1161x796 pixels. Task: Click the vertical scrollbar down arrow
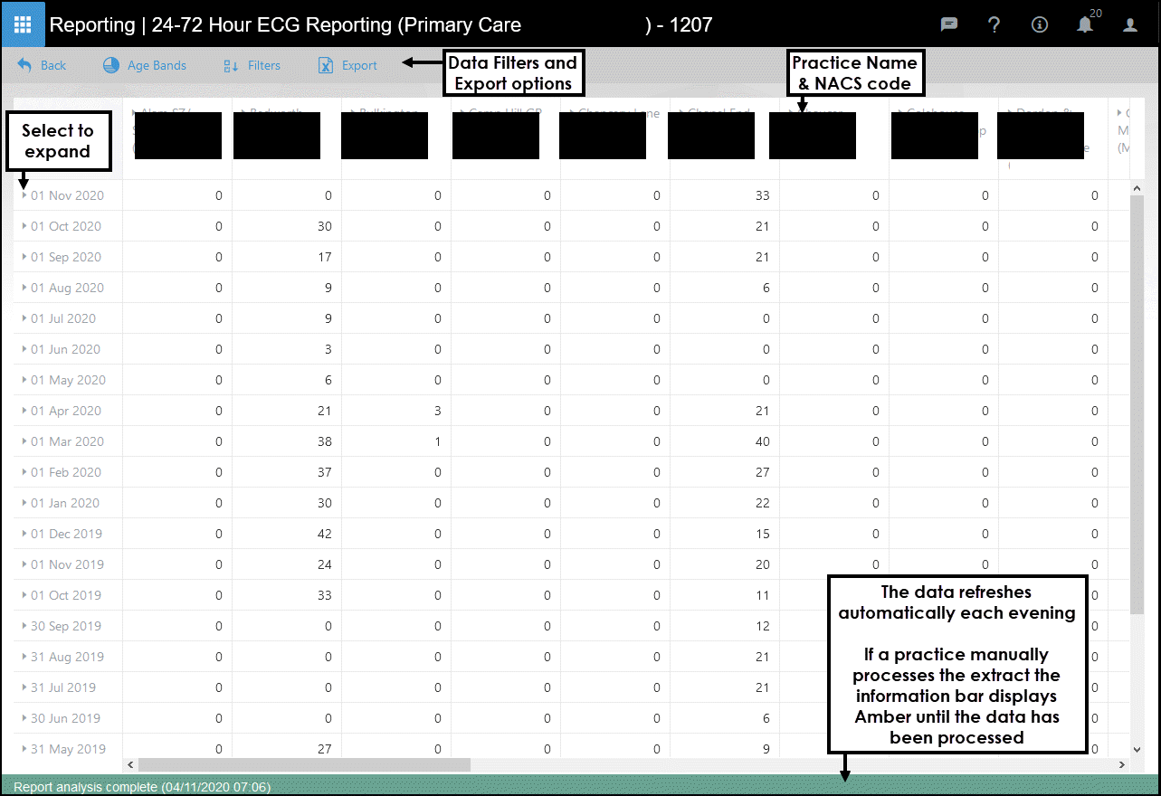1137,749
